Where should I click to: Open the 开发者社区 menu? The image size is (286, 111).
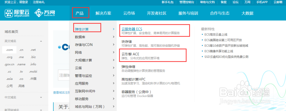(x=157, y=13)
